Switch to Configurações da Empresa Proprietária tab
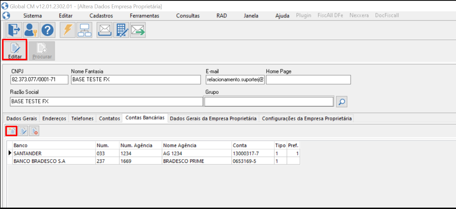The height and width of the screenshot is (209, 456). coord(307,119)
